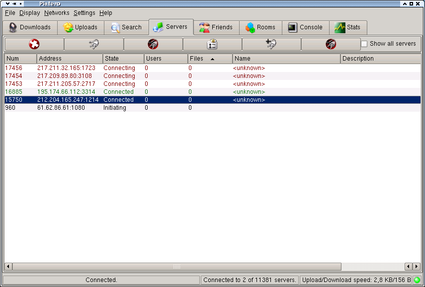Click Connected to 2 of 11381 servers status
Screen dimensions: 425x287
click(250, 280)
